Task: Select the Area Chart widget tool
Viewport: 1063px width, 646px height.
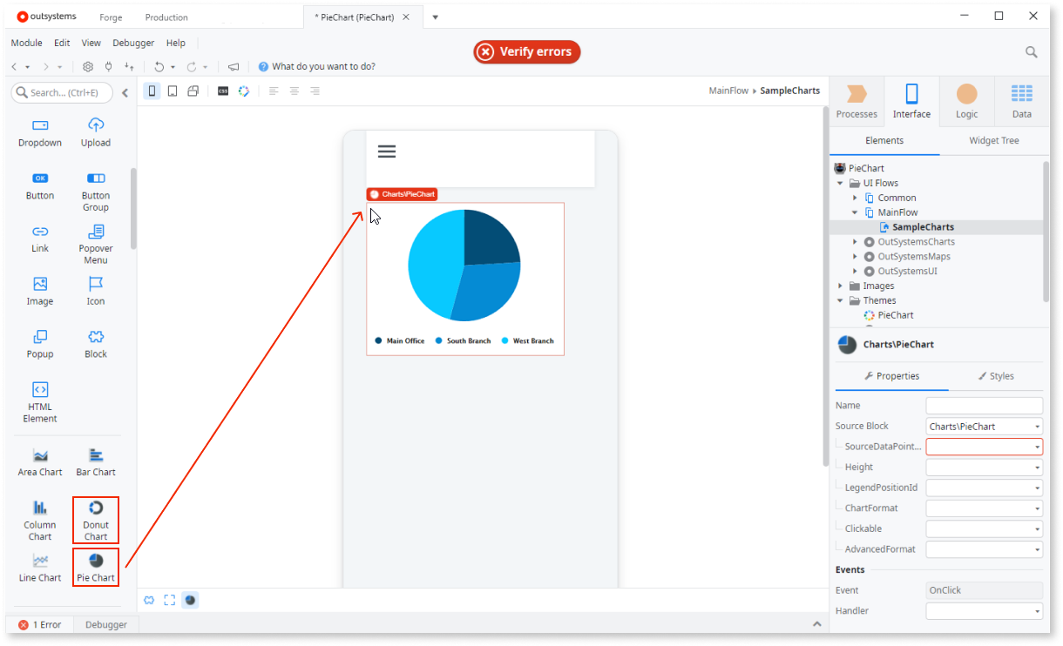Action: coord(39,461)
